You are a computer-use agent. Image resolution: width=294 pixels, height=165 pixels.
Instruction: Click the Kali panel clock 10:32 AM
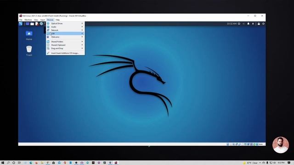pyautogui.click(x=232, y=24)
